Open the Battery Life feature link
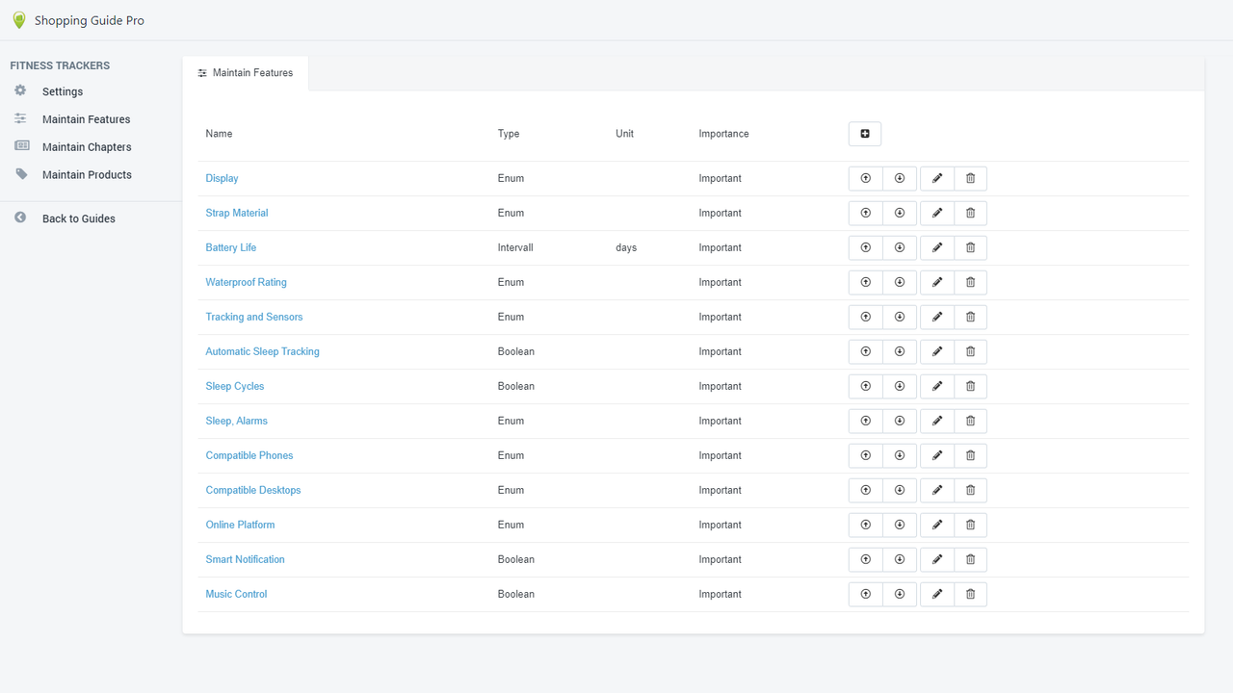This screenshot has height=693, width=1233. coord(230,247)
